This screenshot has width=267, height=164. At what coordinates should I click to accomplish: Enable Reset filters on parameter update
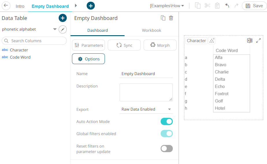(166, 148)
